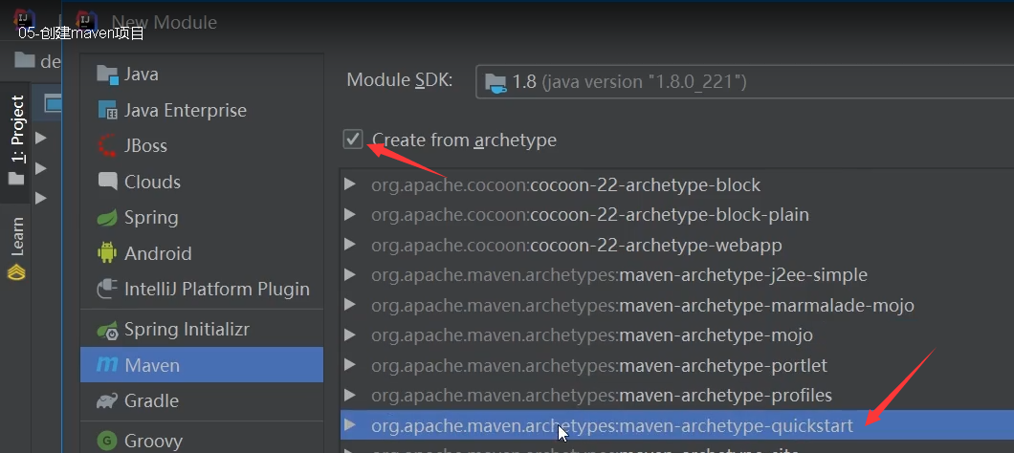Screen dimensions: 1014x453
Task: Select the Java module type icon
Action: [x=107, y=75]
